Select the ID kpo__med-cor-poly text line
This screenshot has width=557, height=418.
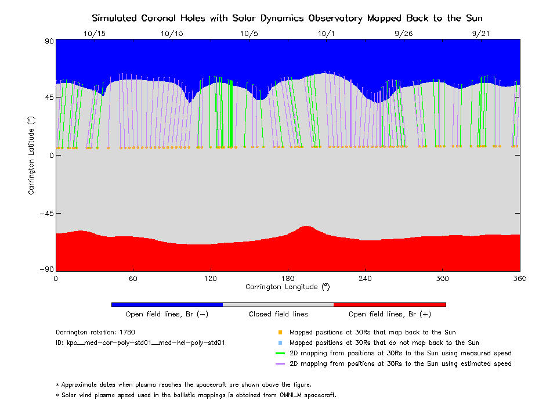140,343
